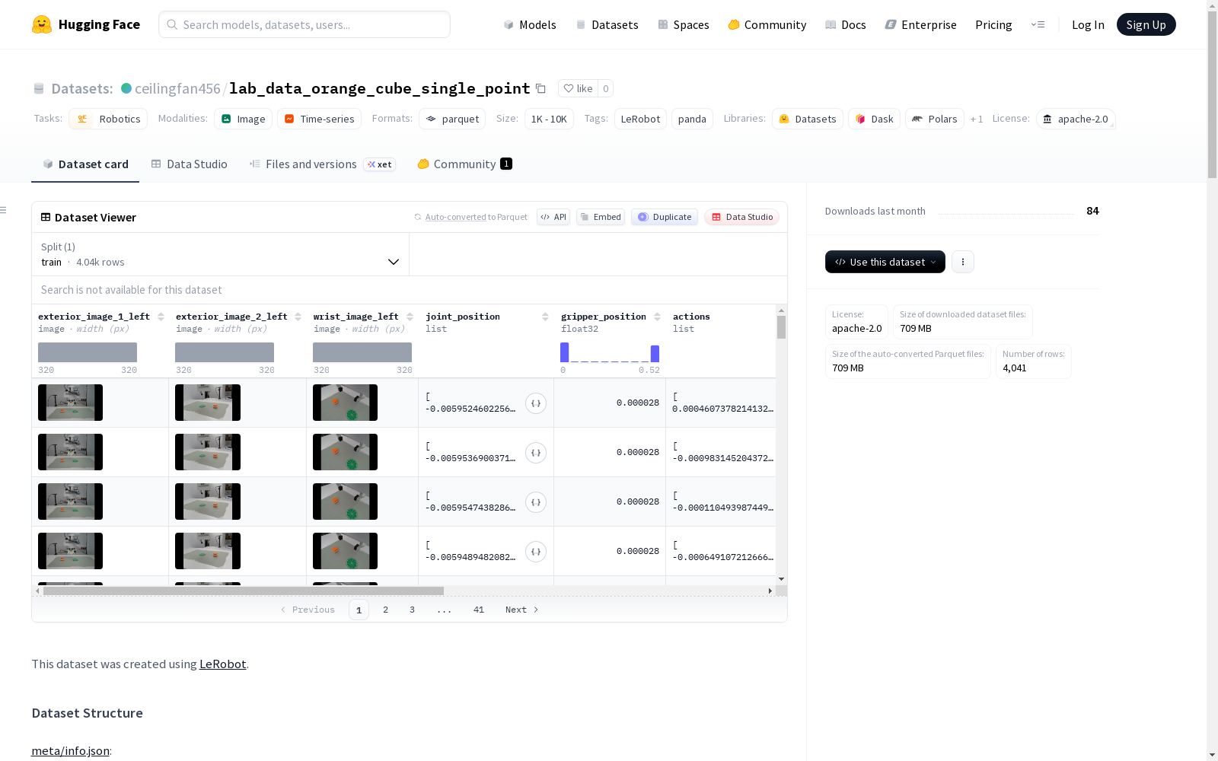
Task: Sort by exterior_image_1_left column arrows
Action: (x=161, y=317)
